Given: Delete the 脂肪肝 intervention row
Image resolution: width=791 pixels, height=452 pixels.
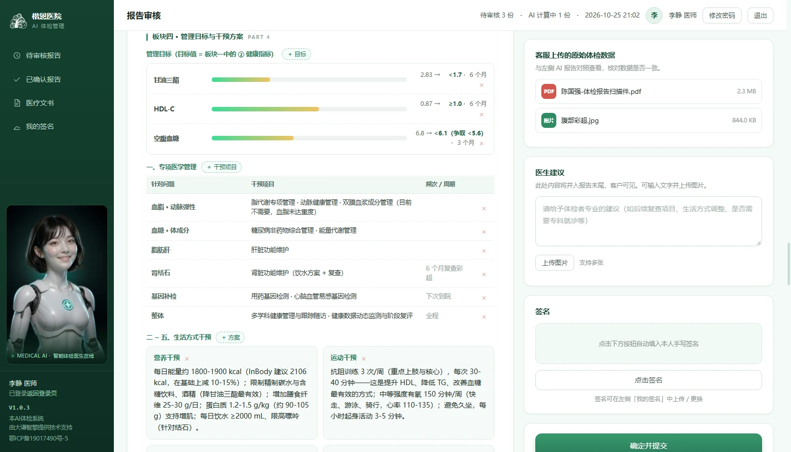Looking at the screenshot, I should click(484, 251).
